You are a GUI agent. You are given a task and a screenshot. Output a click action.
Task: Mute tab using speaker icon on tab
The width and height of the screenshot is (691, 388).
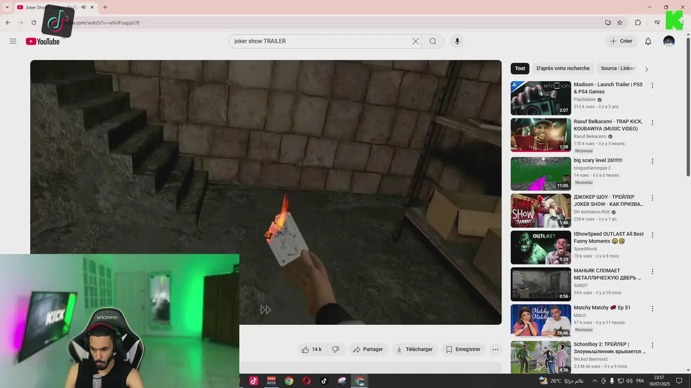[83, 8]
